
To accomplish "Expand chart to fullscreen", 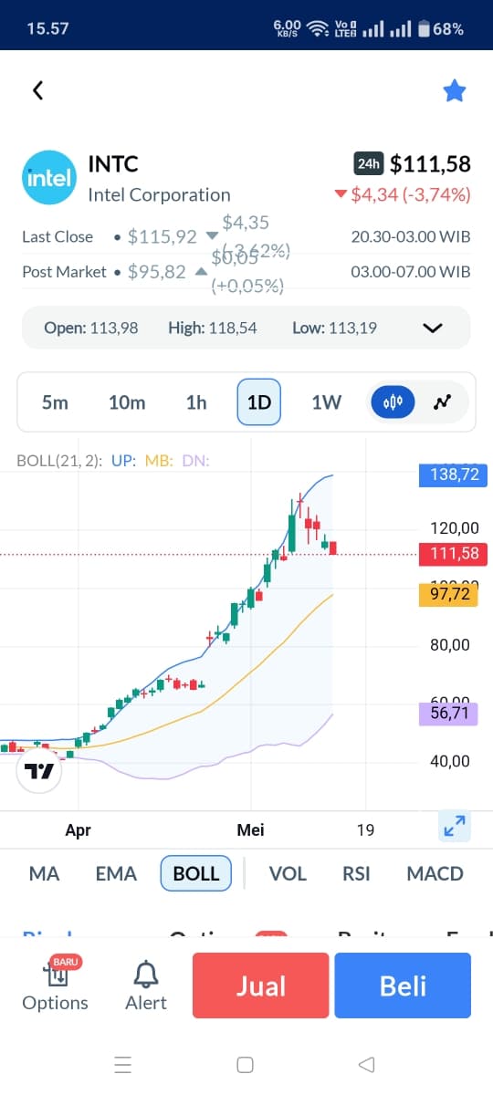I will [455, 826].
